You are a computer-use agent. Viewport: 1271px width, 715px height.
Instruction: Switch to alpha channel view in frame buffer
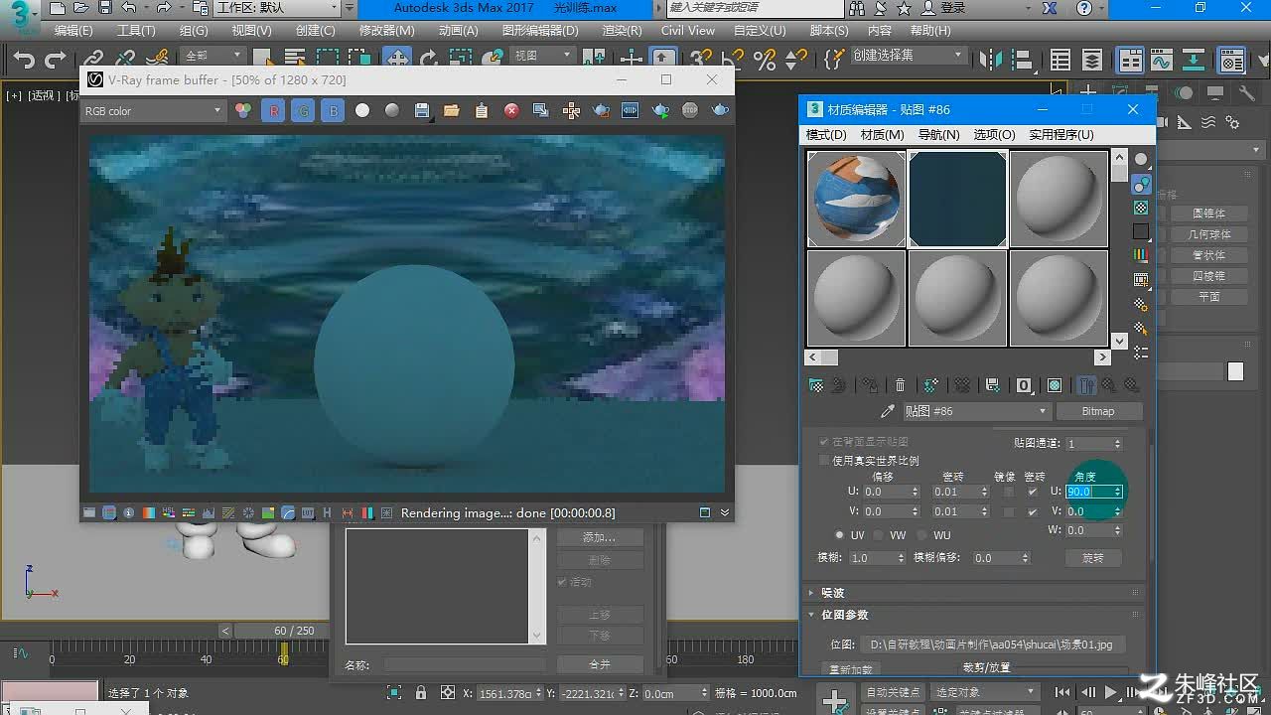(x=362, y=111)
